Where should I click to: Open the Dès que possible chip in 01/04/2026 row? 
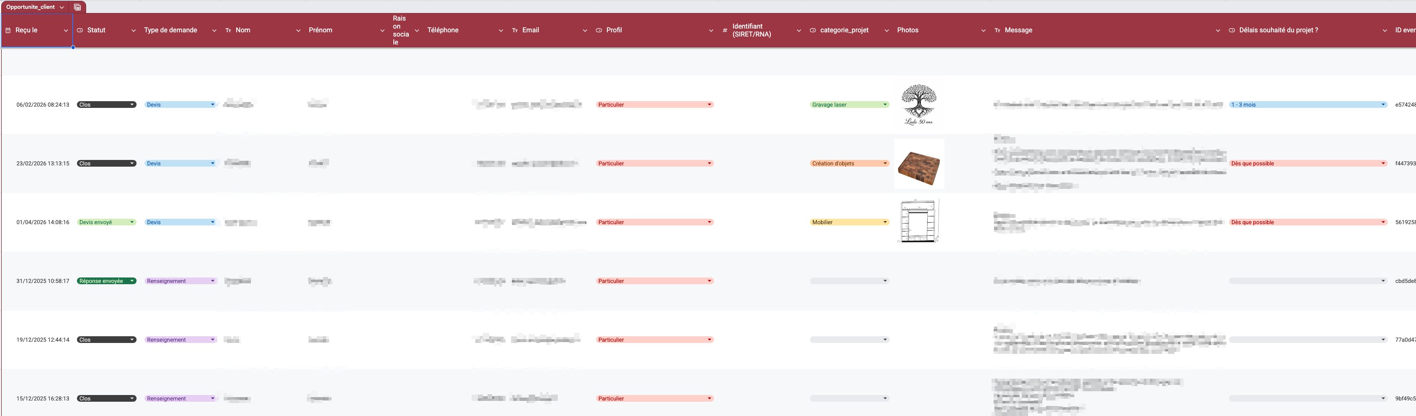pos(1308,222)
